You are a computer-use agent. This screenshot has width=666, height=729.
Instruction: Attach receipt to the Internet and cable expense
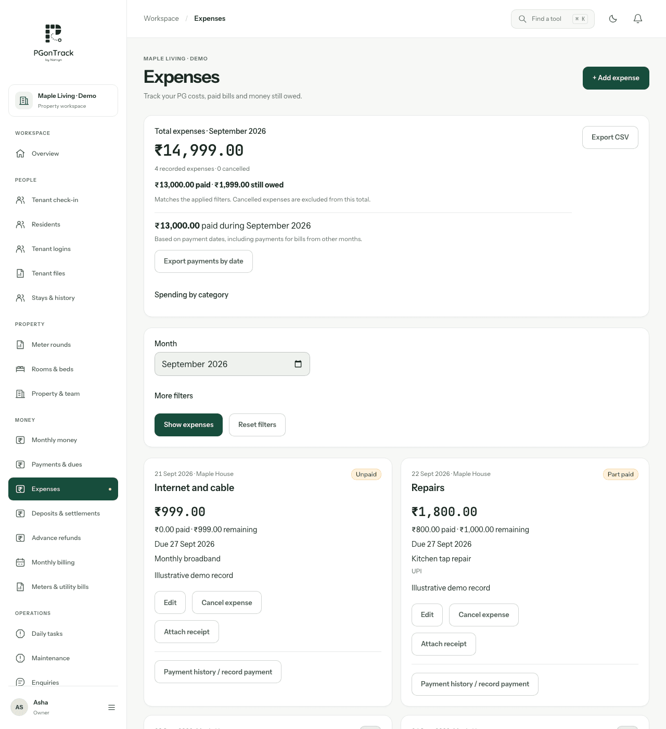[187, 632]
